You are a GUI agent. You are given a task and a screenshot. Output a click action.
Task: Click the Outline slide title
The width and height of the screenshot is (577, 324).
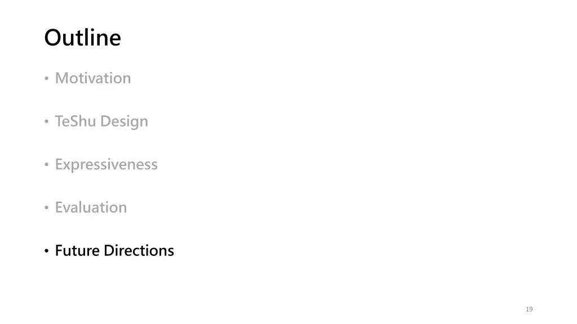82,38
